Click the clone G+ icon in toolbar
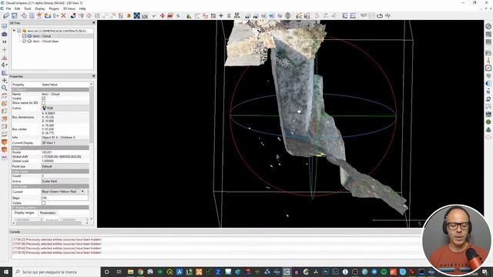 pos(55,15)
